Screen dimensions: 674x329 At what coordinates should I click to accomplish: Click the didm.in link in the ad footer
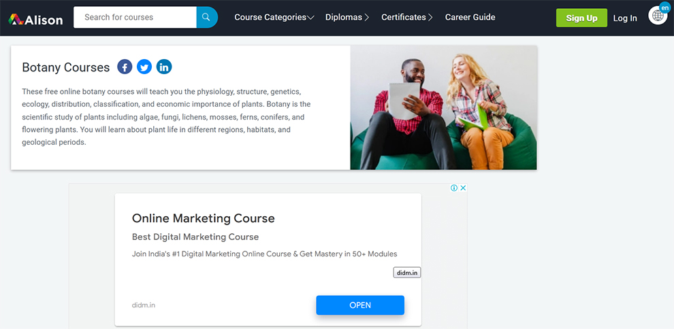[x=144, y=305]
